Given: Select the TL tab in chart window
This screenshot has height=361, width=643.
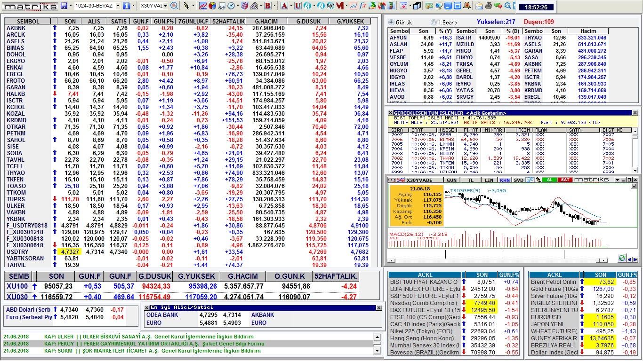Looking at the screenshot, I should pos(471,180).
